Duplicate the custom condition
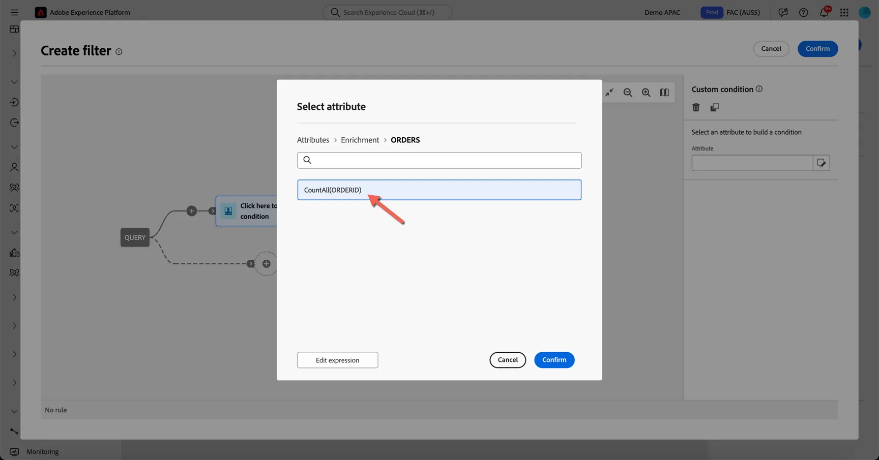This screenshot has height=460, width=879. [x=714, y=107]
